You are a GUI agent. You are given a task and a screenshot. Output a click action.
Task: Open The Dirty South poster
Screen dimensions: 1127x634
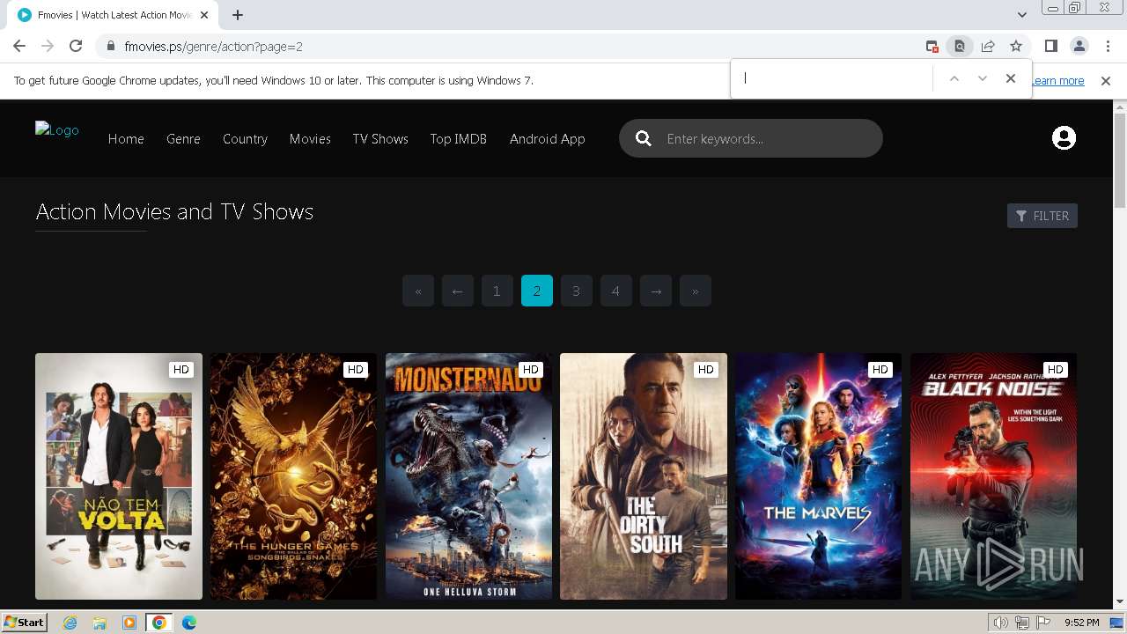tap(644, 476)
